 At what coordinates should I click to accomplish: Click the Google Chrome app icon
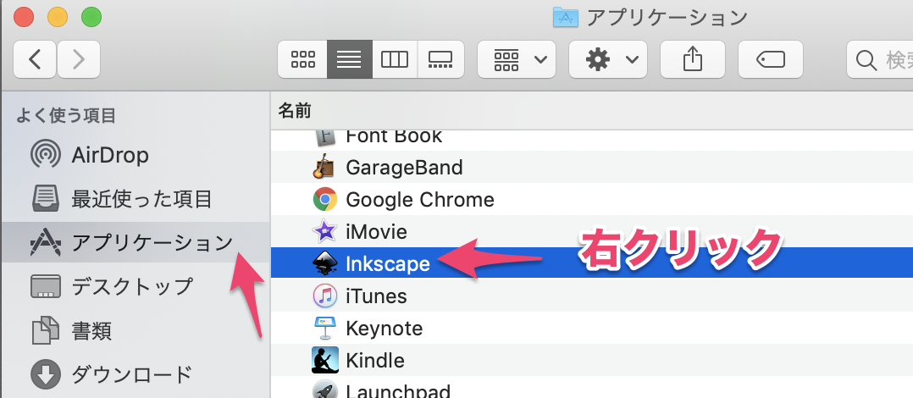(x=325, y=200)
